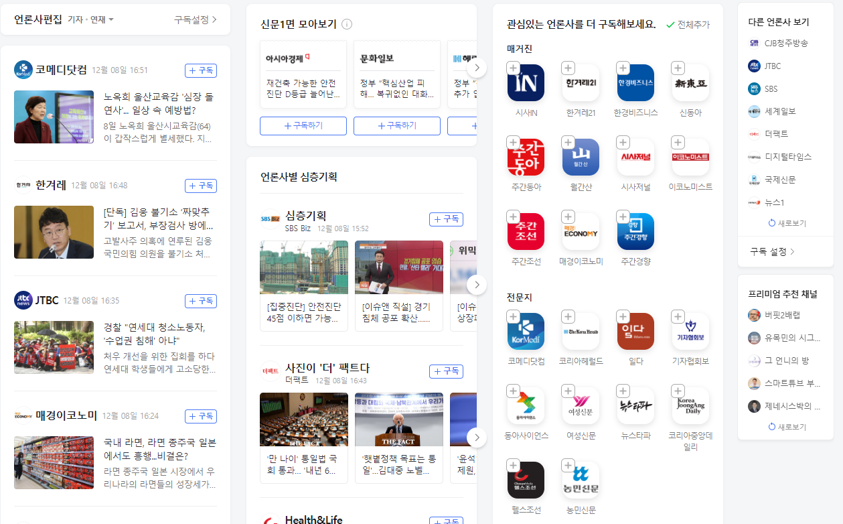Screen dimensions: 843x524
Task: Open the 기자협회보 icon
Action: (690, 331)
